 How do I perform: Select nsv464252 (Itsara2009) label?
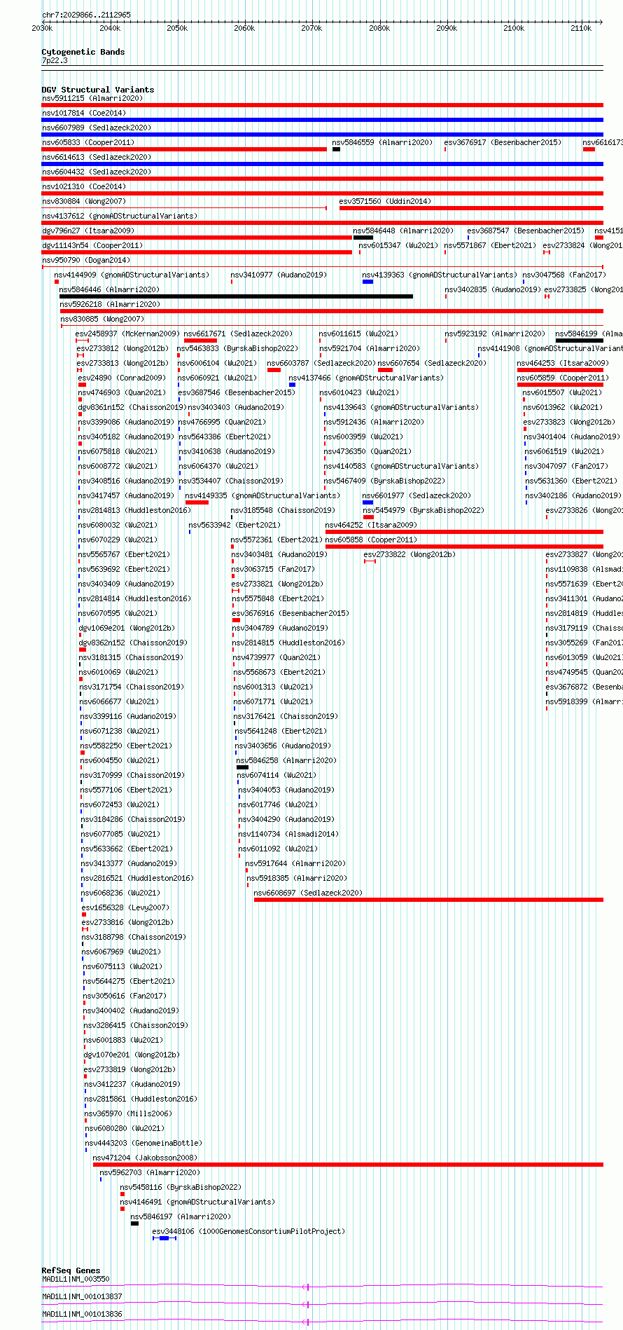point(371,525)
